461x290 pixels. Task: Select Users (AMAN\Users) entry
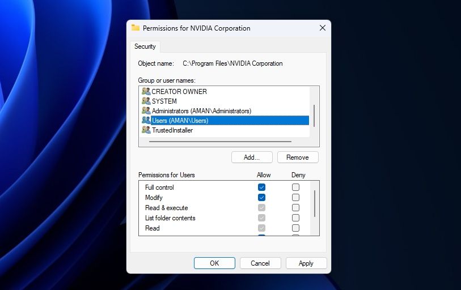[x=230, y=121]
